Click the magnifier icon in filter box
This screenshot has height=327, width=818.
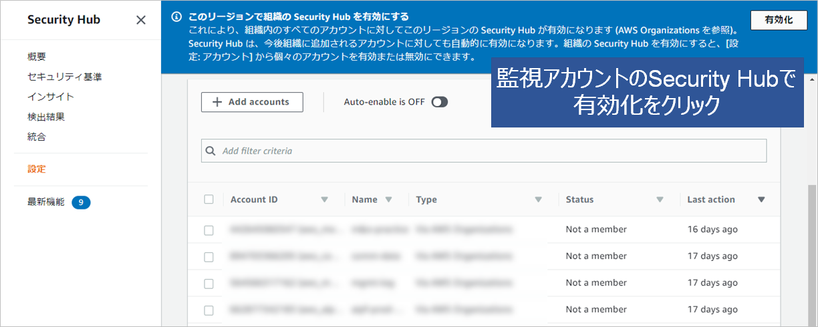point(211,151)
